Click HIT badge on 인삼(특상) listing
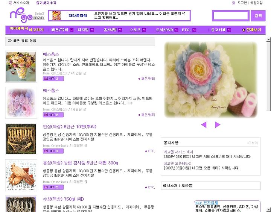The height and width of the screenshot is (212, 271). click(53, 151)
